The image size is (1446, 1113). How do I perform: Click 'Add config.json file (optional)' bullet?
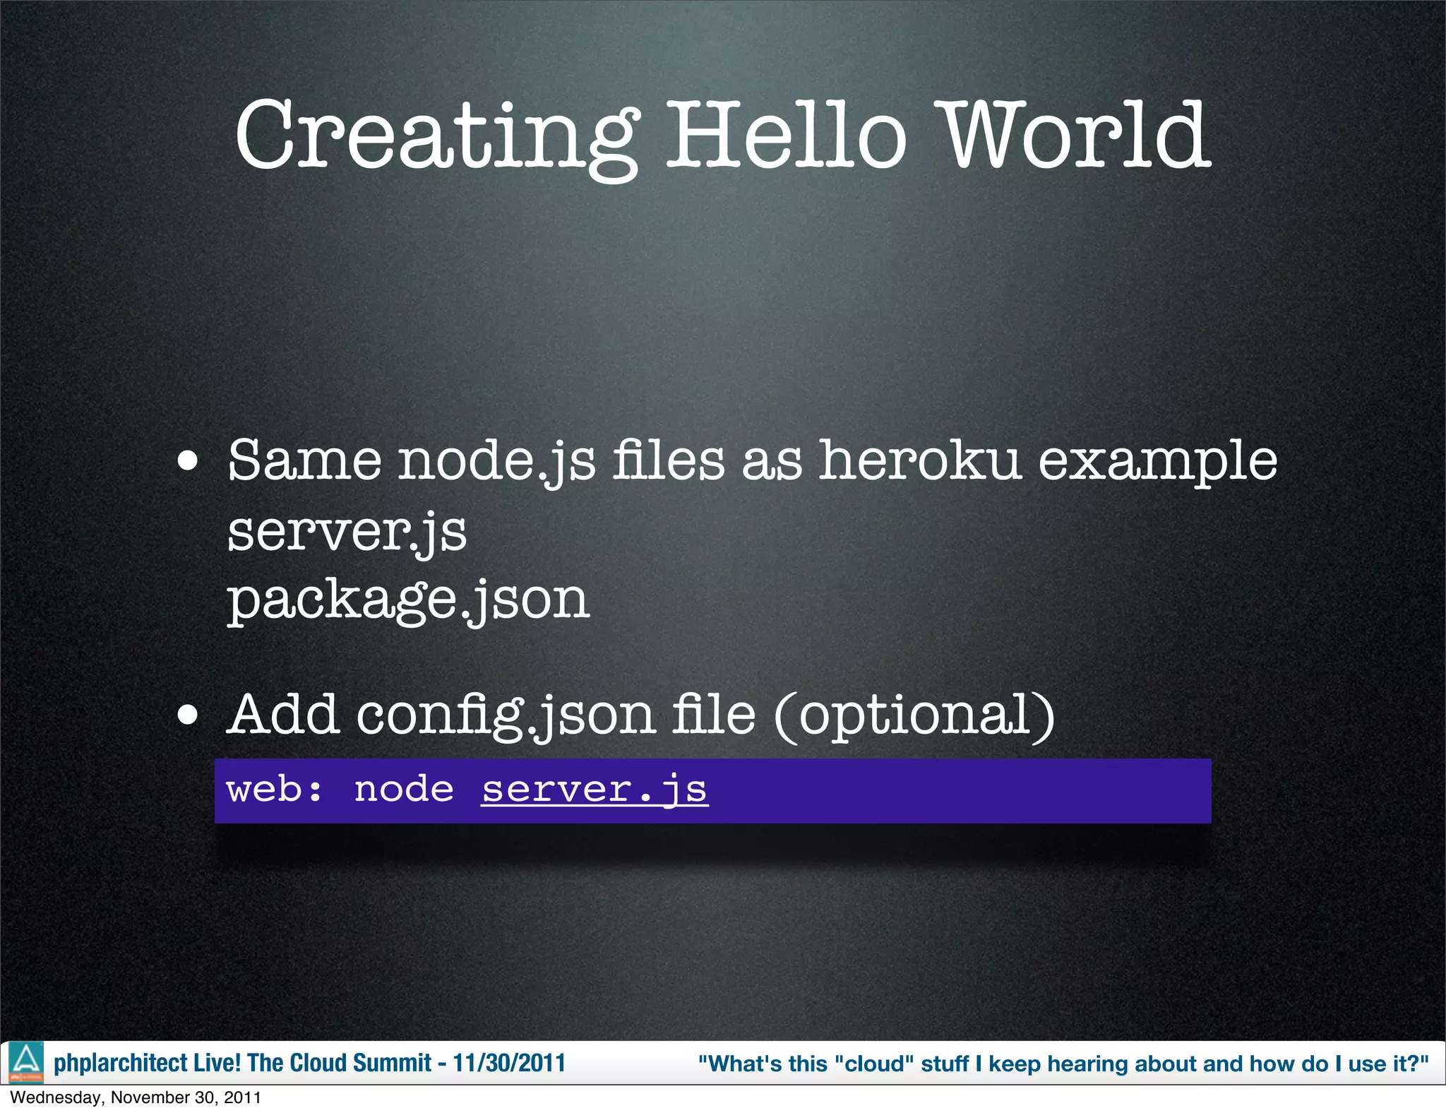641,715
